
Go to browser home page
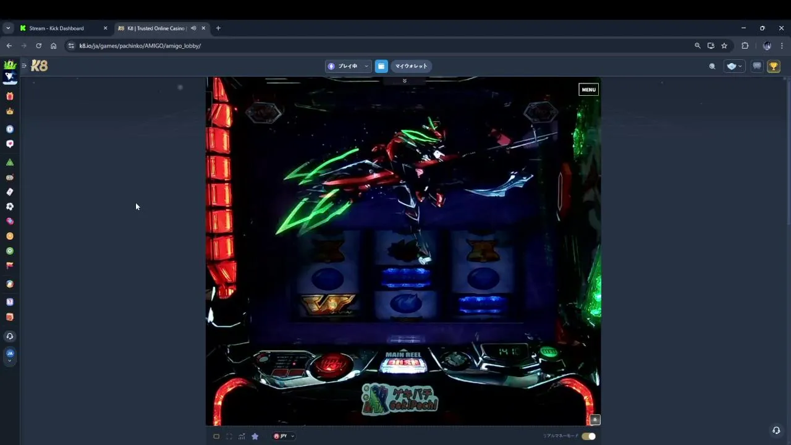(53, 46)
